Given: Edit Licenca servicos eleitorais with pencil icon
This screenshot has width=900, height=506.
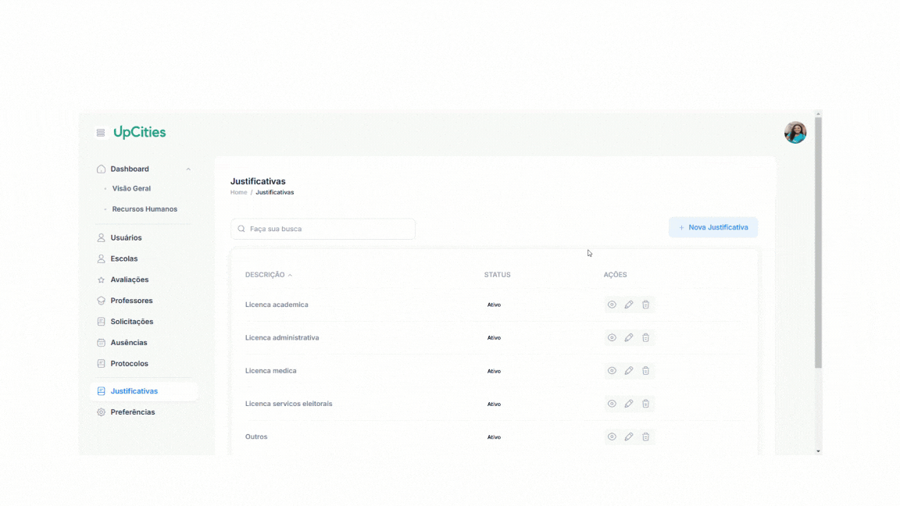Looking at the screenshot, I should [628, 404].
